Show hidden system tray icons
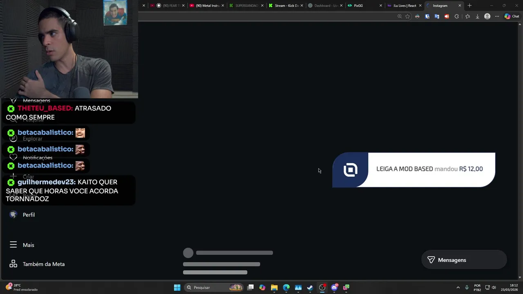This screenshot has width=523, height=294. click(x=458, y=287)
